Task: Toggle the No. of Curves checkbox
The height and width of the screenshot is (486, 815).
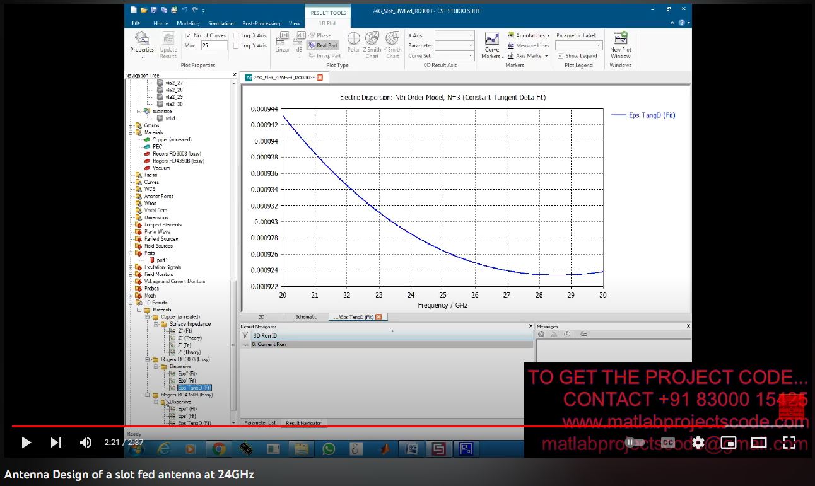Action: (x=189, y=35)
